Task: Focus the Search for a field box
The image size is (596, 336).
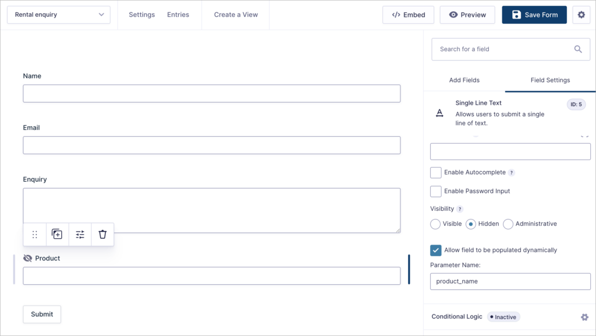Action: tap(510, 49)
